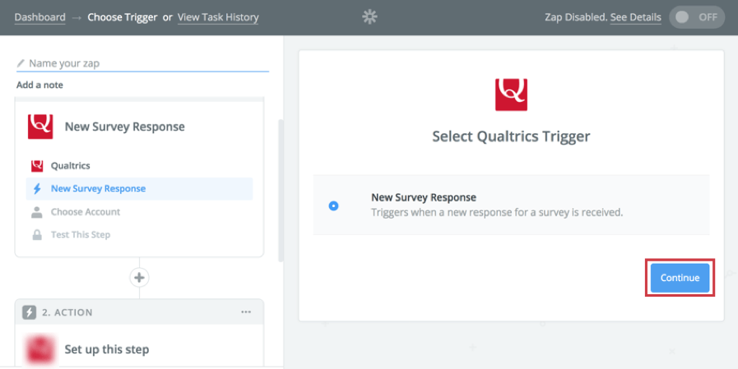
Task: Toggle the Zap ON/OFF switch
Action: pyautogui.click(x=696, y=17)
